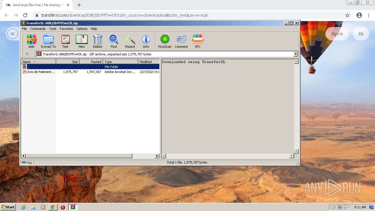The image size is (375, 211).
Task: Sort files by Size column header
Action: (x=68, y=62)
